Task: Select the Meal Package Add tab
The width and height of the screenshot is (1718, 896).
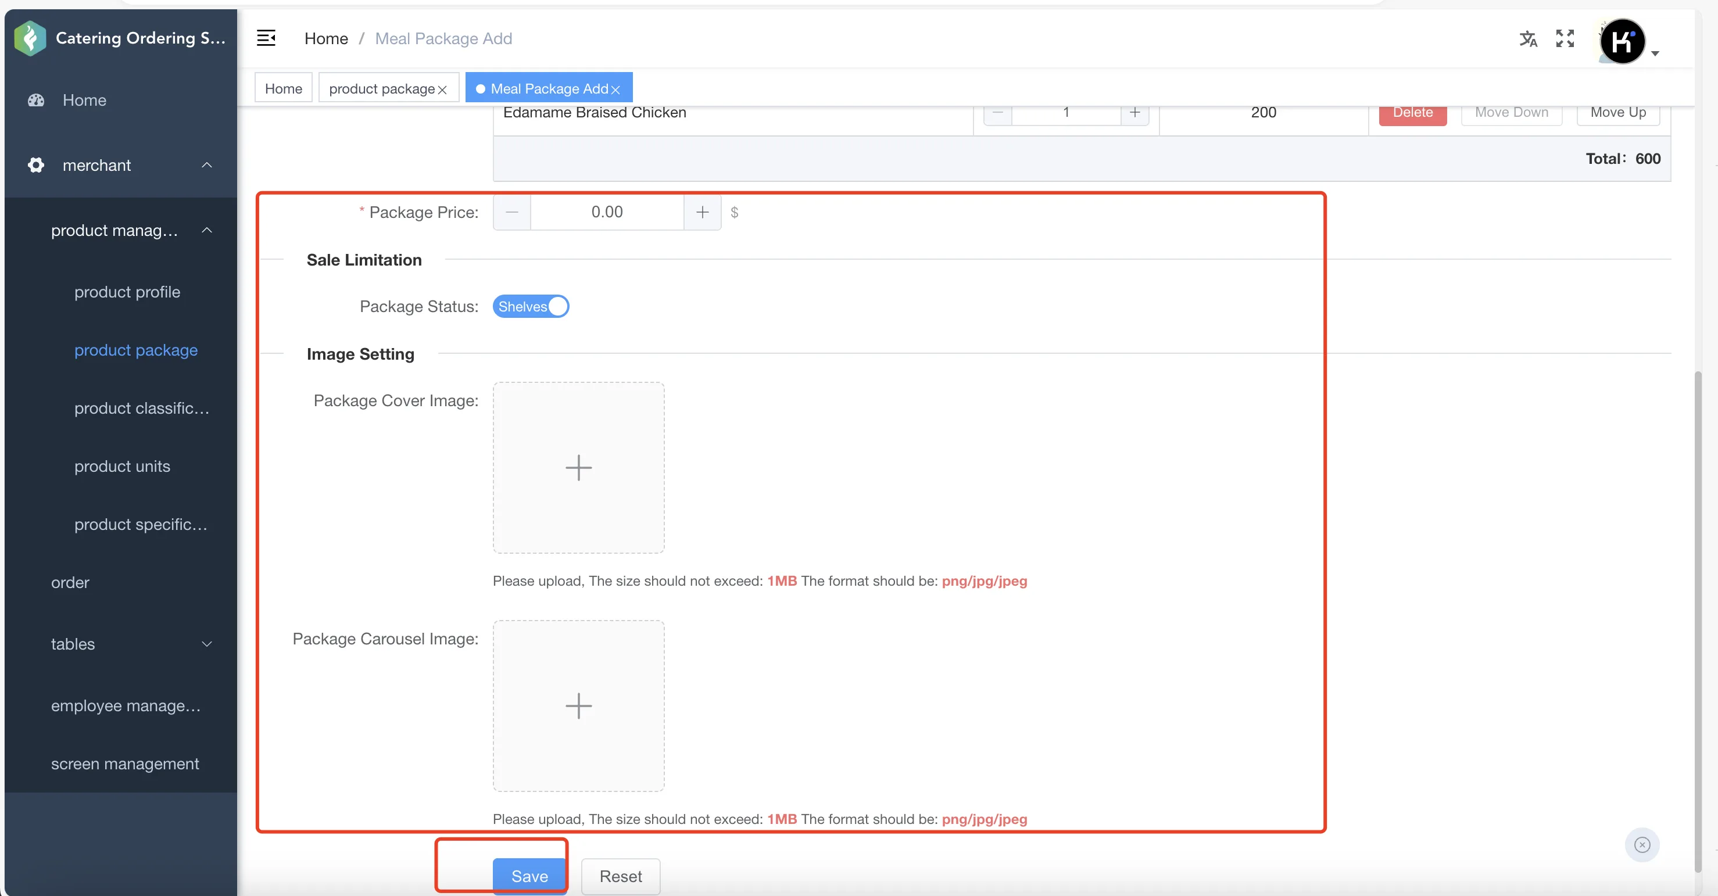Action: (549, 89)
